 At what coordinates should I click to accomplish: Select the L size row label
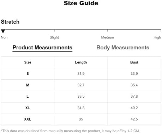point(28,96)
